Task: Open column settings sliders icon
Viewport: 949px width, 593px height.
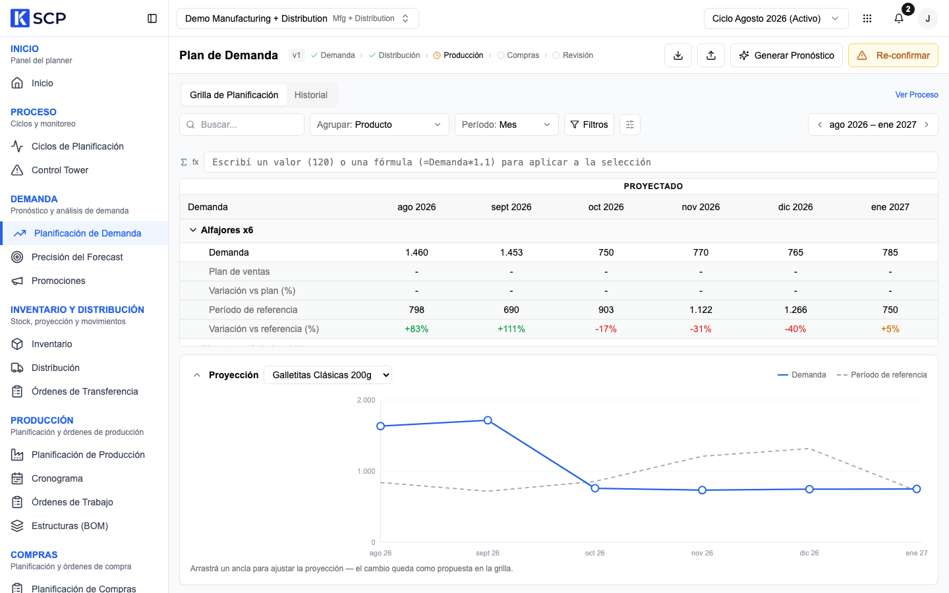Action: tap(630, 125)
